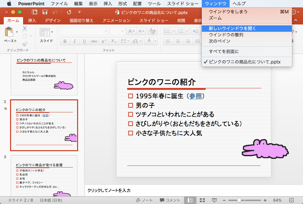Open the Paste options dropdown arrow
303x204 pixels.
[x=17, y=32]
